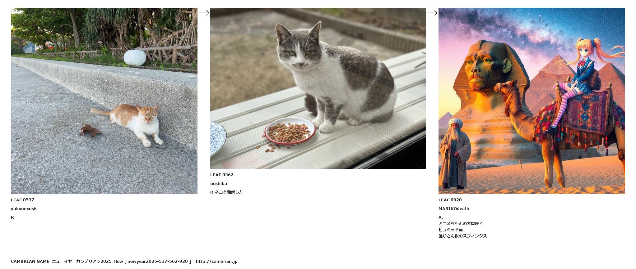636x269 pixels.
Task: Click the http://cambrian.jp link
Action: [217, 261]
